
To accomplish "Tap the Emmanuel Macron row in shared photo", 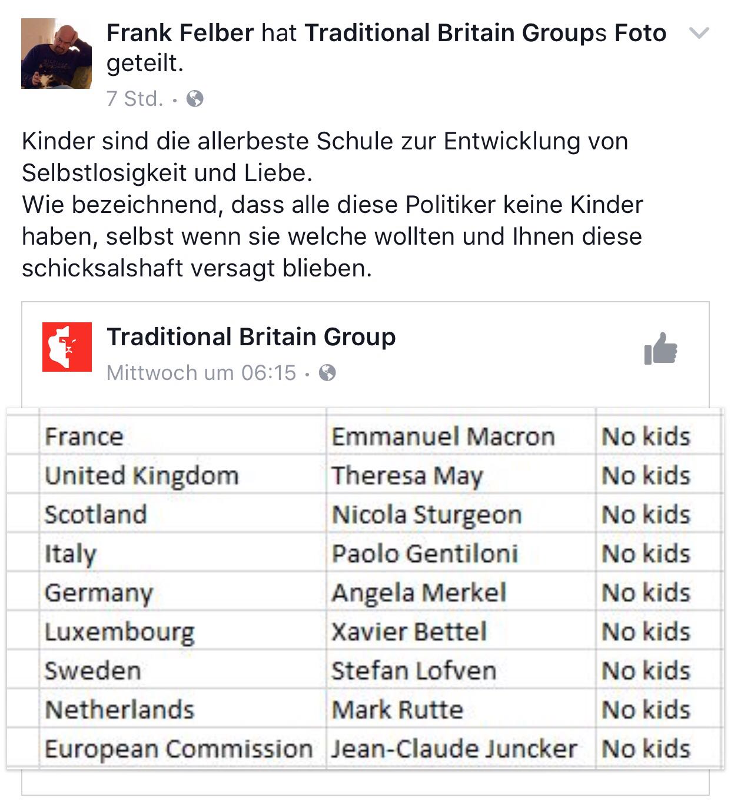I will 365,436.
